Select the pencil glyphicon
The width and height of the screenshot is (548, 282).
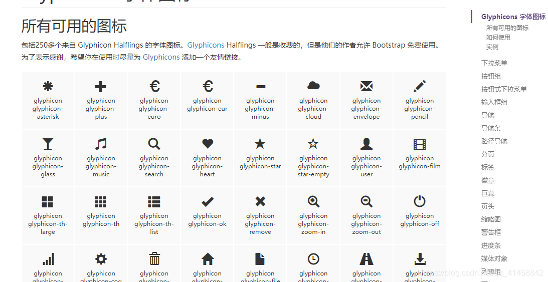(420, 86)
